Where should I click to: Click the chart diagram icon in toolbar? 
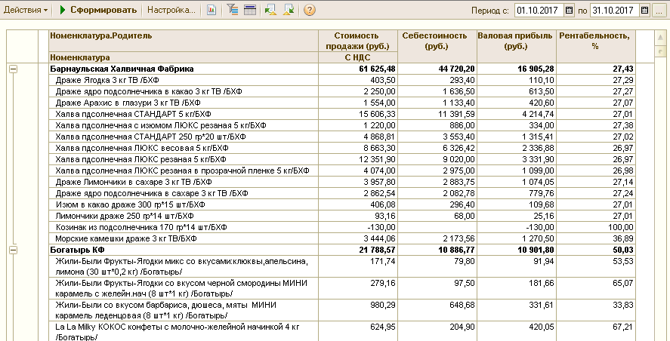(211, 11)
